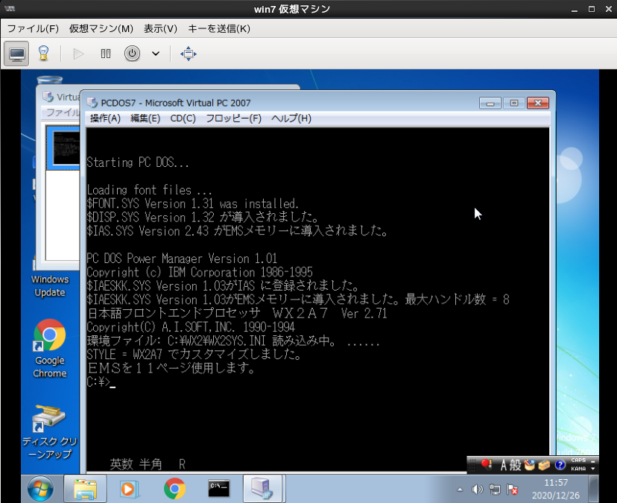
Task: Show hidden tray icons arrow
Action: point(460,490)
